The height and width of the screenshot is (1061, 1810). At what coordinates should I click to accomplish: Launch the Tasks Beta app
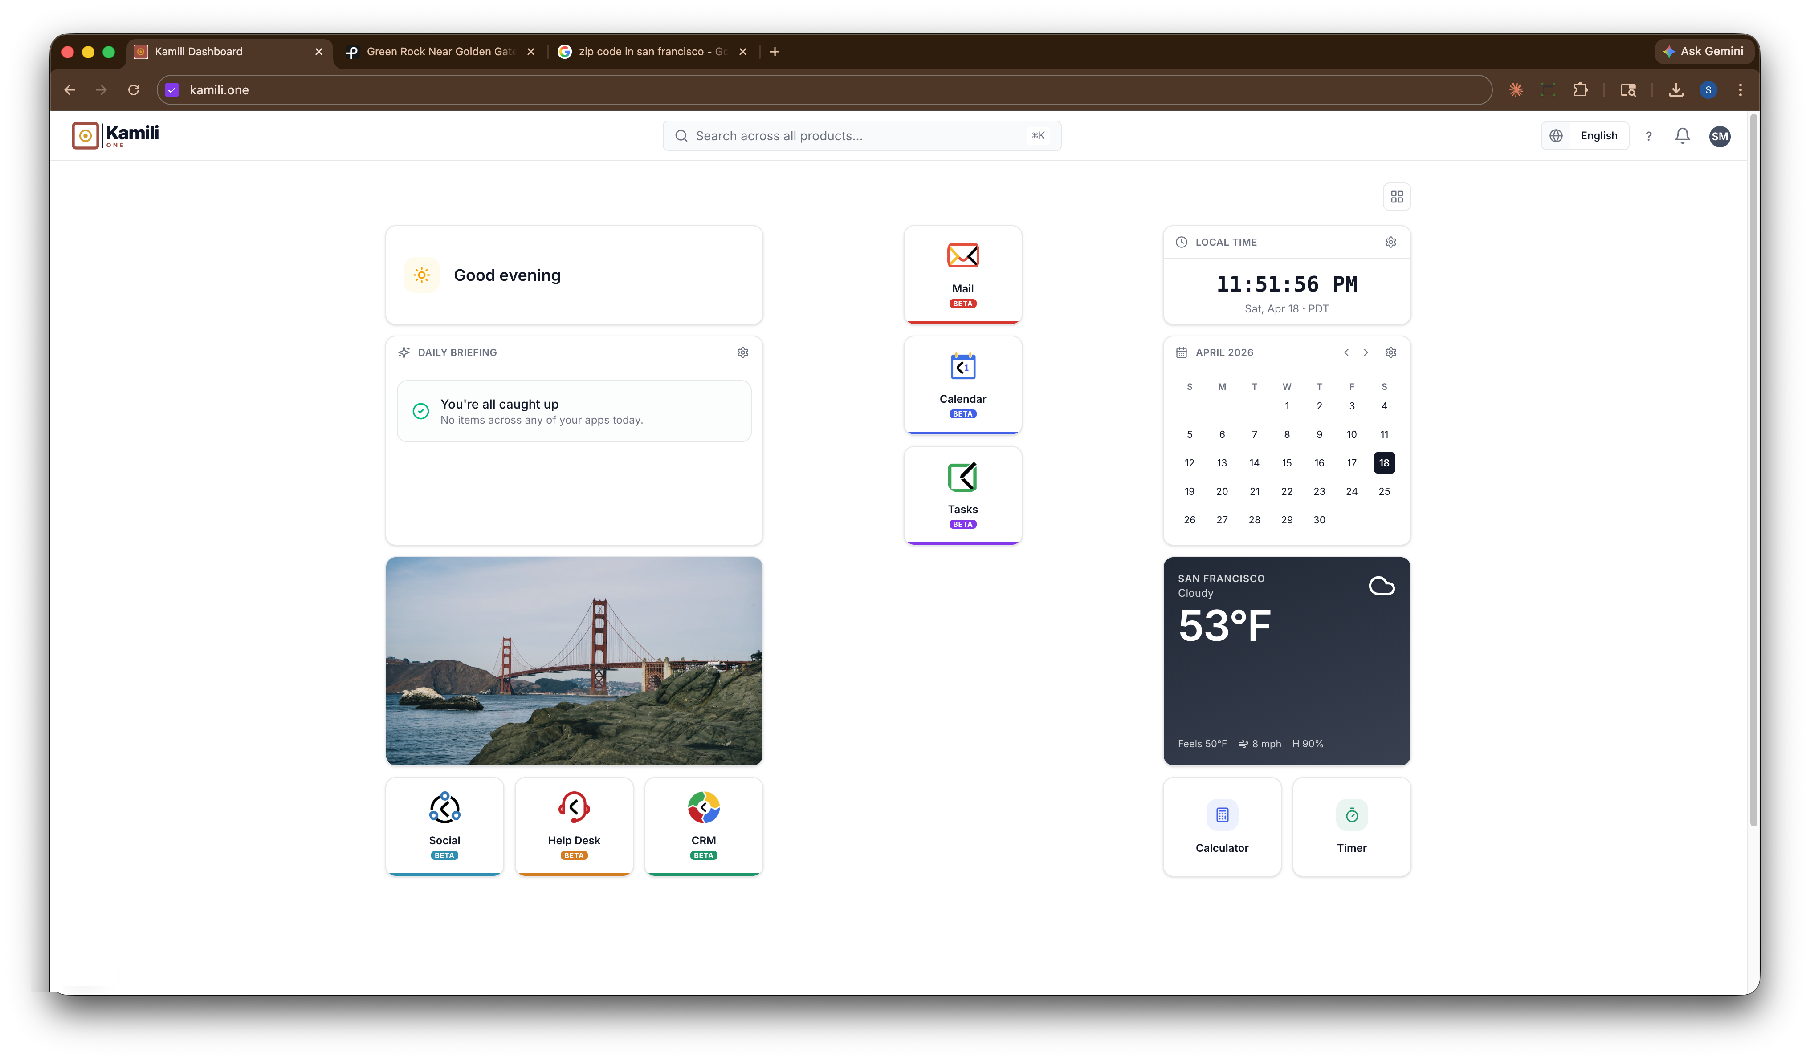tap(962, 495)
